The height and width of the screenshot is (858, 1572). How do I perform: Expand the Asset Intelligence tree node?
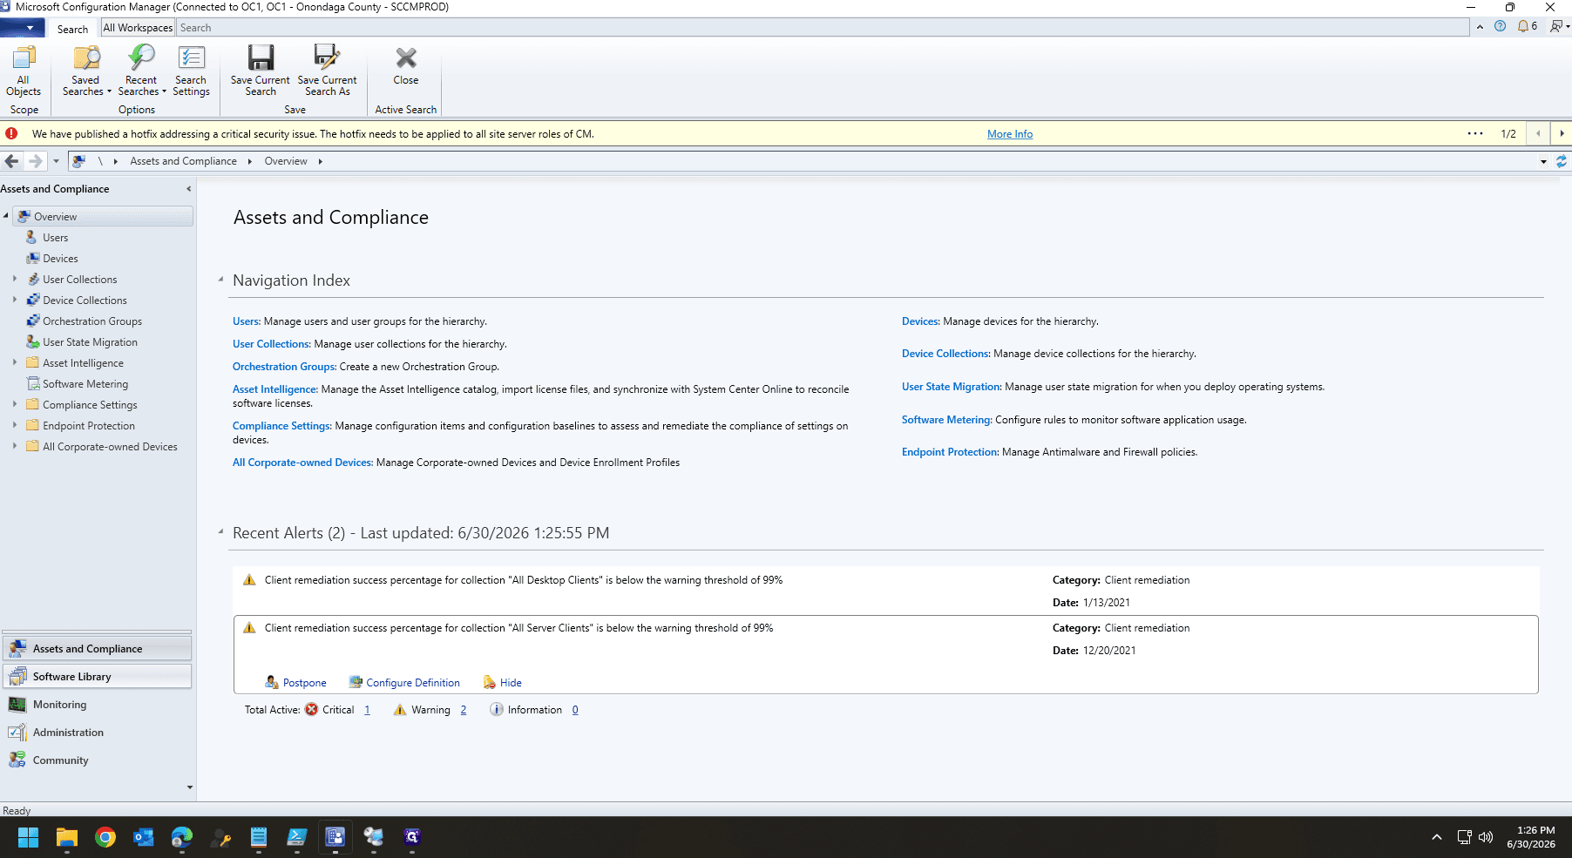coord(15,362)
